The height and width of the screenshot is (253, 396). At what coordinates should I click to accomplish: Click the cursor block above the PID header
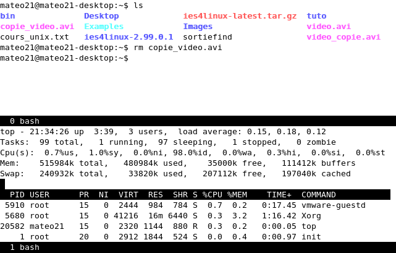pyautogui.click(x=2, y=184)
